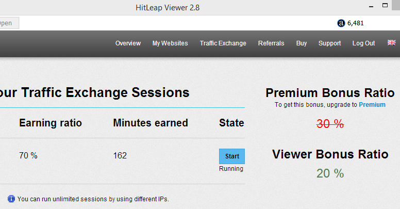Click the Viewer Bonus Ratio heading
The width and height of the screenshot is (400, 209).
pos(330,154)
